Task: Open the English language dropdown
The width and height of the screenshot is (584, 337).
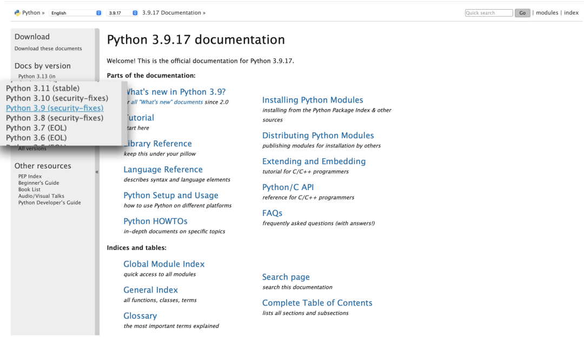Action: [76, 12]
